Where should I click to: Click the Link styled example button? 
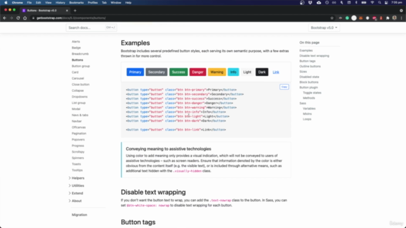(x=276, y=72)
